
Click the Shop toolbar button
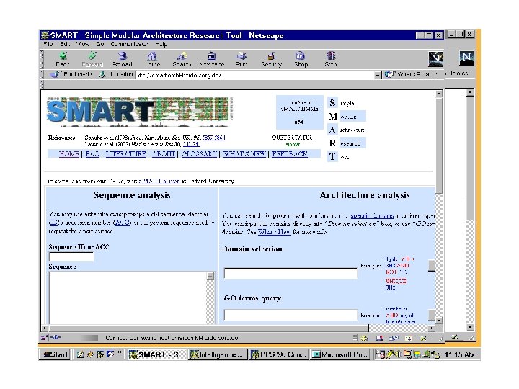point(301,60)
